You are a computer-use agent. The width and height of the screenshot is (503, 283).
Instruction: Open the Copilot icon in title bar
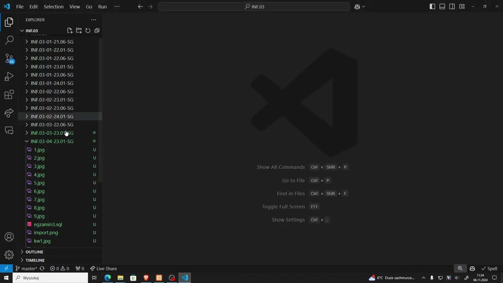tap(357, 7)
